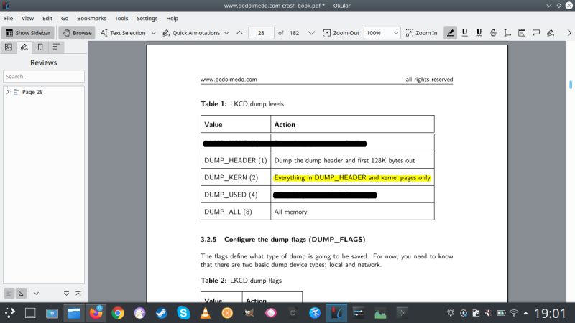Image resolution: width=575 pixels, height=323 pixels.
Task: Click the document vertical scrollbar handle
Action: [x=571, y=85]
